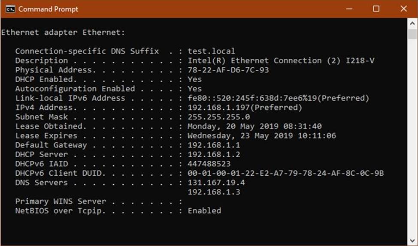Click the IPv4 address 192.168.1.197
The image size is (418, 246).
tap(221, 108)
